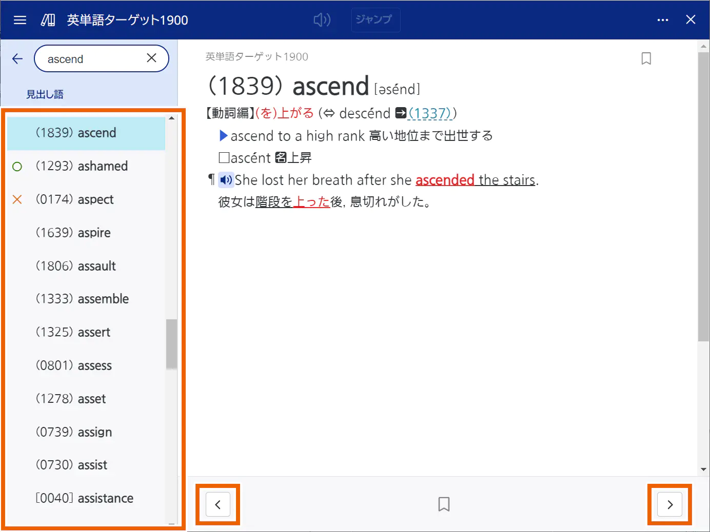Click the headword (1839) ascend title

click(x=288, y=86)
